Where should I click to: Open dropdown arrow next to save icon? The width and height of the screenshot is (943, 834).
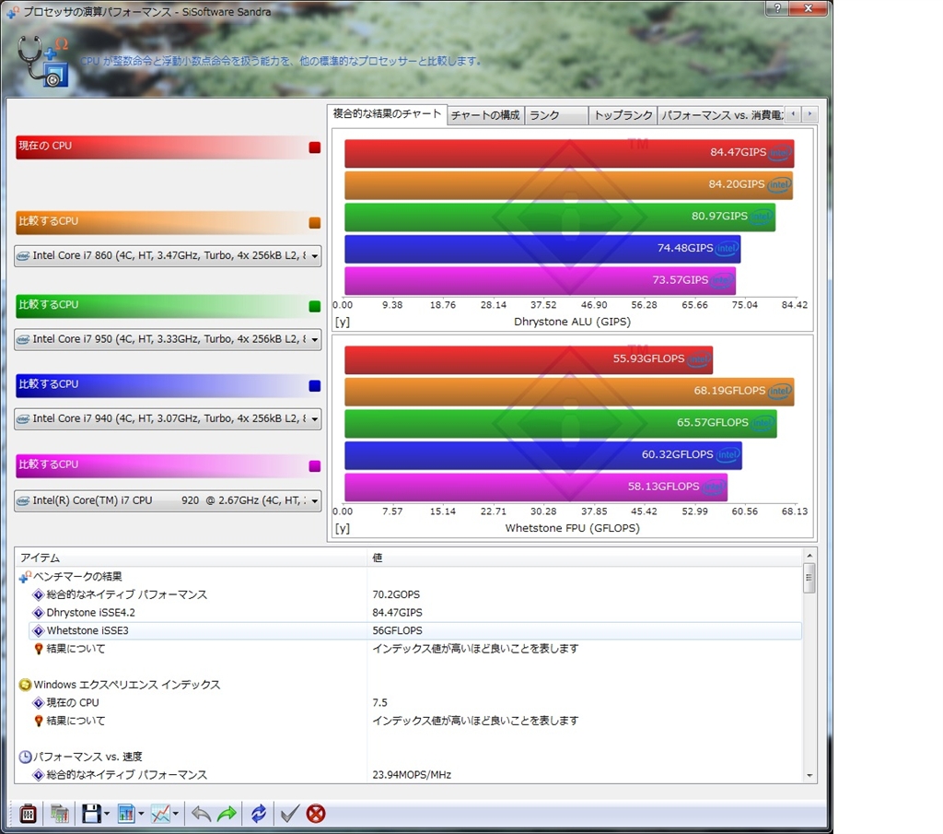point(107,814)
